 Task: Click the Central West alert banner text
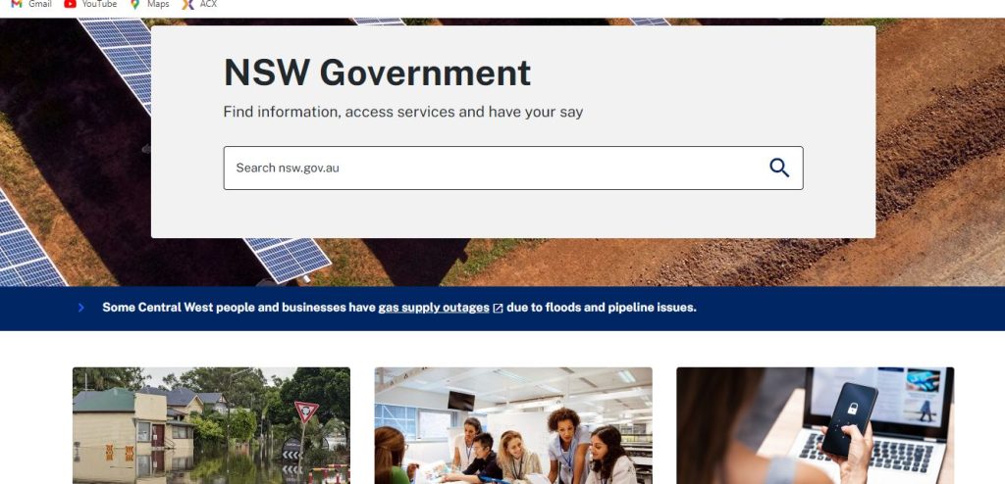(399, 308)
